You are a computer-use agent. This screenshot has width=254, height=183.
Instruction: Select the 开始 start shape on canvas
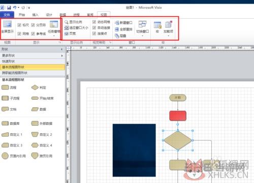coord(178,98)
